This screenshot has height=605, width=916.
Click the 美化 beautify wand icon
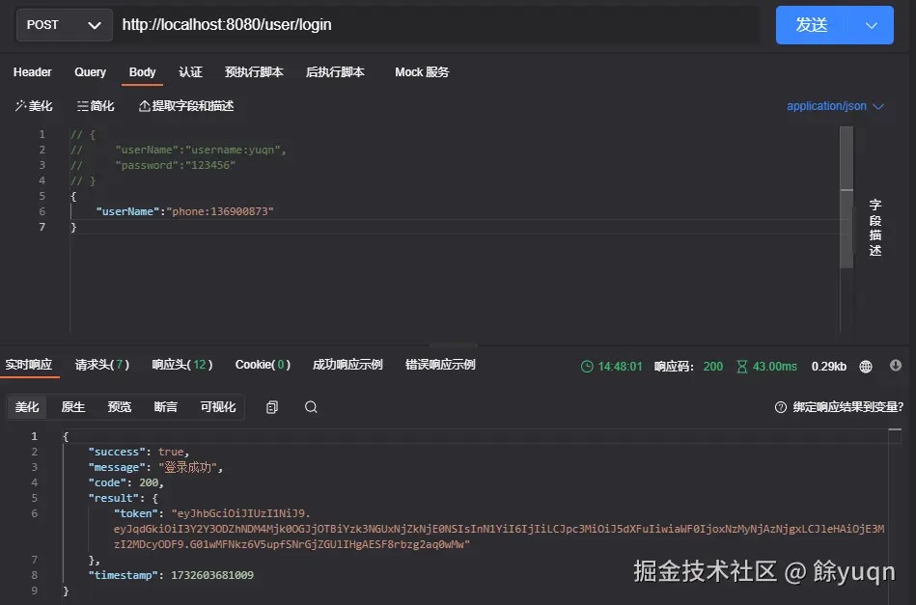(x=20, y=106)
